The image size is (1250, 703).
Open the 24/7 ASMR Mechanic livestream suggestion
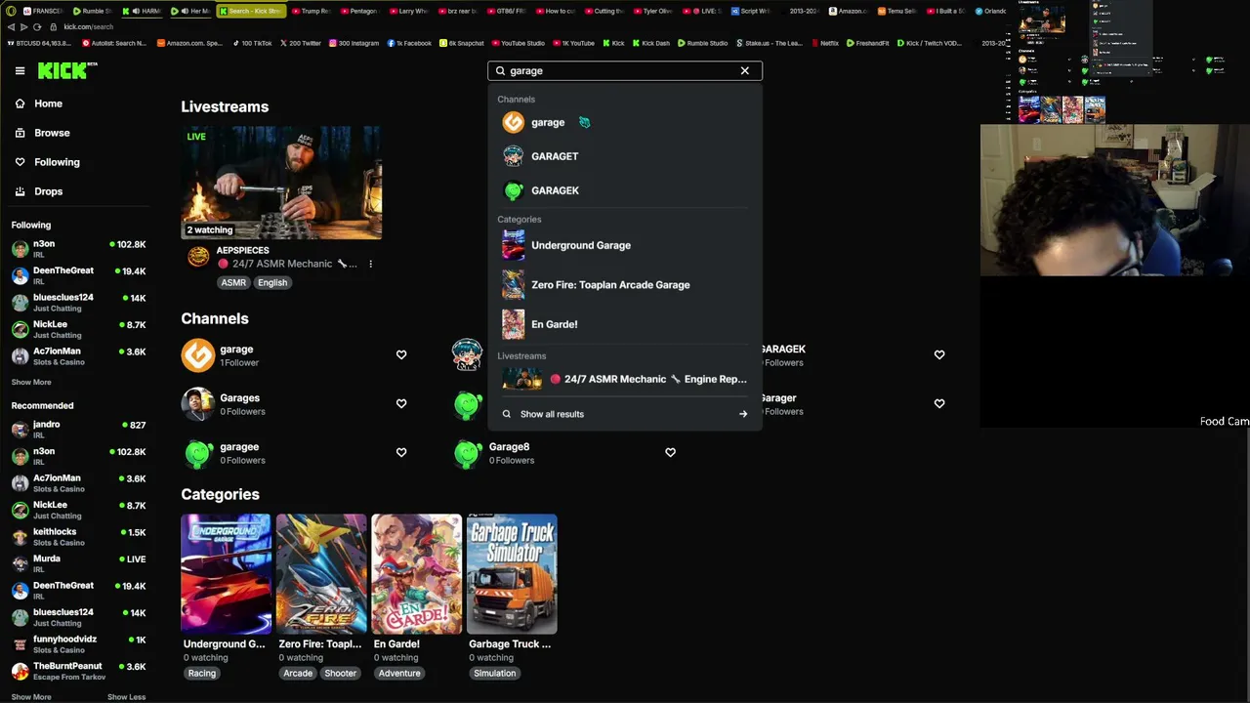625,379
